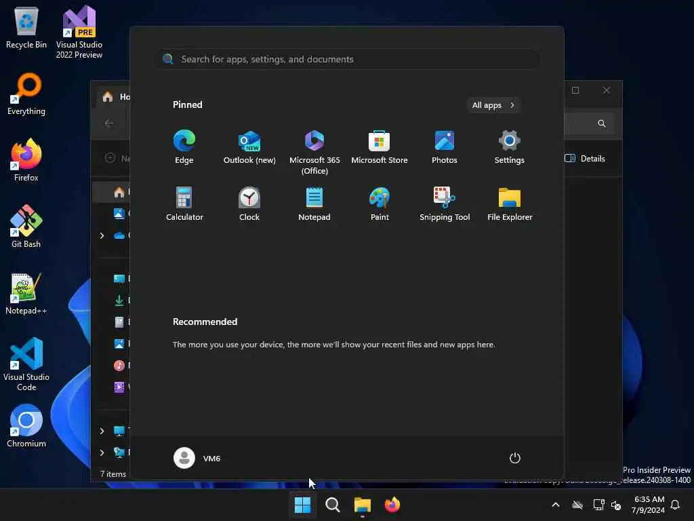Open Microsoft Store from Start menu
The height and width of the screenshot is (521, 694).
coord(380,147)
